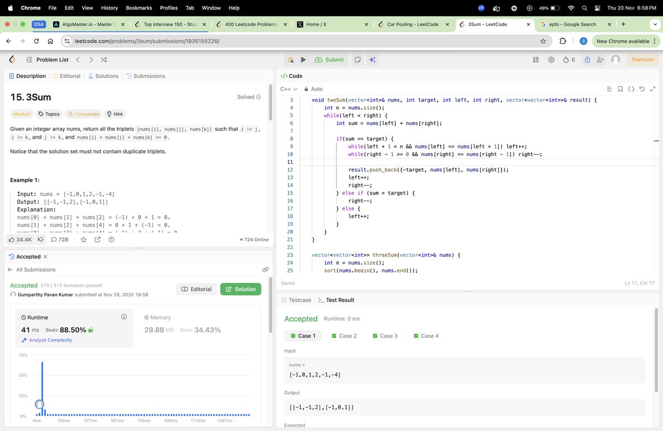Image resolution: width=663 pixels, height=431 pixels.
Task: Switch to the Testcase tab
Action: click(296, 300)
